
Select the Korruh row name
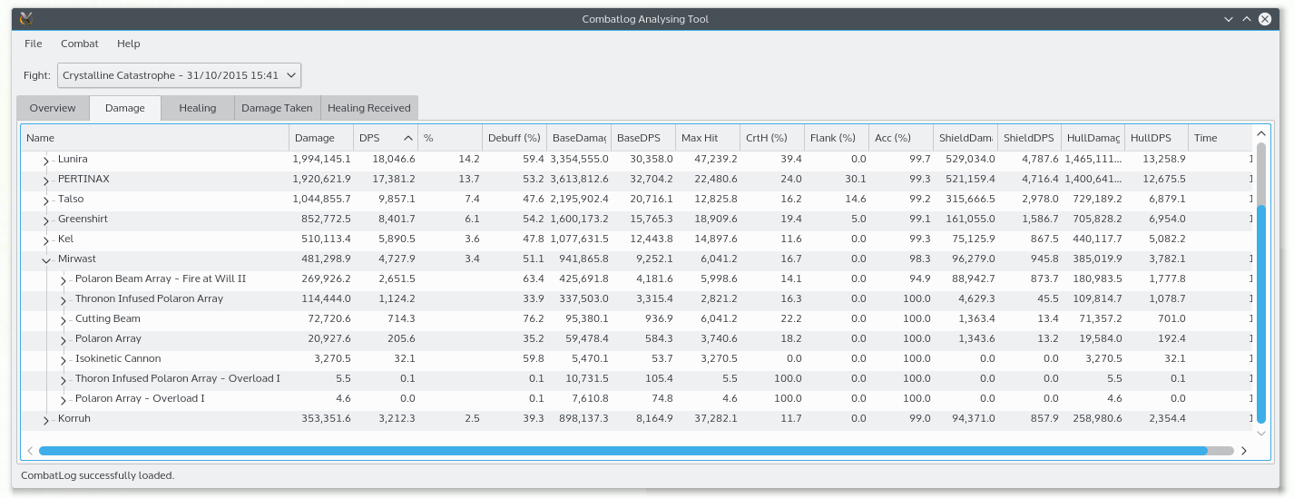tap(74, 418)
